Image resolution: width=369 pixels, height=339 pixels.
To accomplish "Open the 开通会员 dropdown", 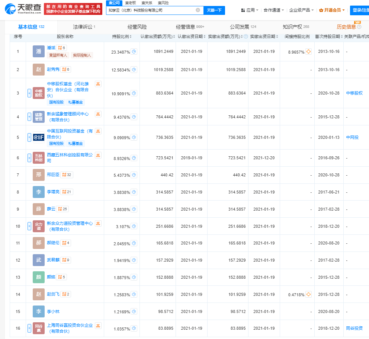I will 332,10.
